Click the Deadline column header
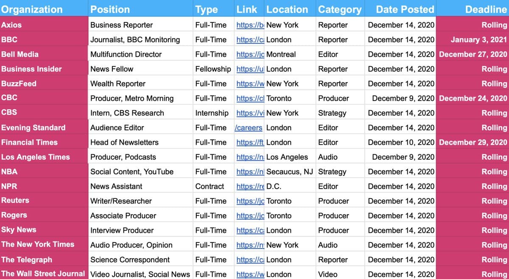This screenshot has height=279, width=509. (486, 9)
